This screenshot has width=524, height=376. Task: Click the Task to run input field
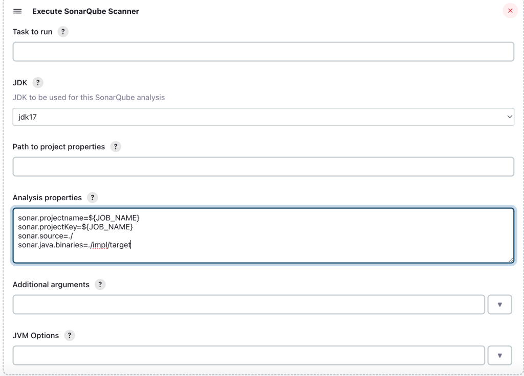click(x=263, y=52)
